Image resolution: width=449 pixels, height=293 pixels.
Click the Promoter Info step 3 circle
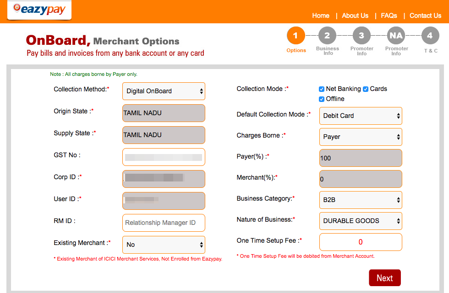(x=361, y=35)
